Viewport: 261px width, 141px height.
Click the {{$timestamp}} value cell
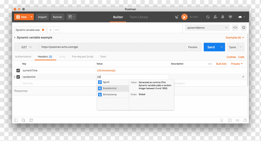(x=106, y=70)
